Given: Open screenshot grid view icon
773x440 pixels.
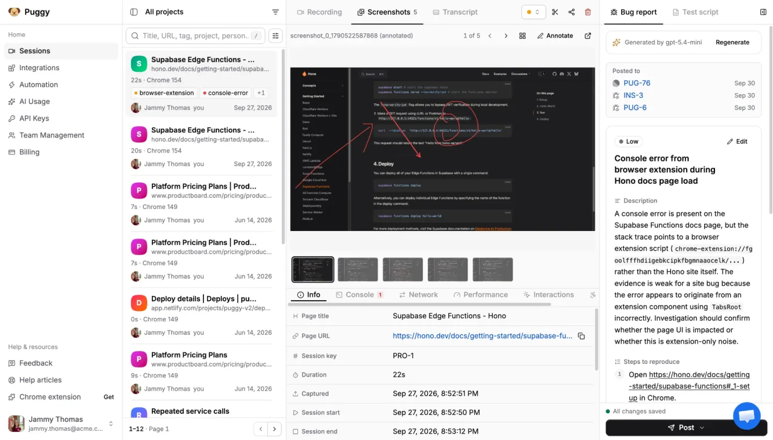Looking at the screenshot, I should click(522, 36).
